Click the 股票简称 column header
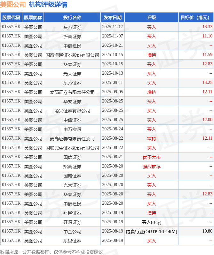Viewport: 214px width, 255px height. coord(33,17)
